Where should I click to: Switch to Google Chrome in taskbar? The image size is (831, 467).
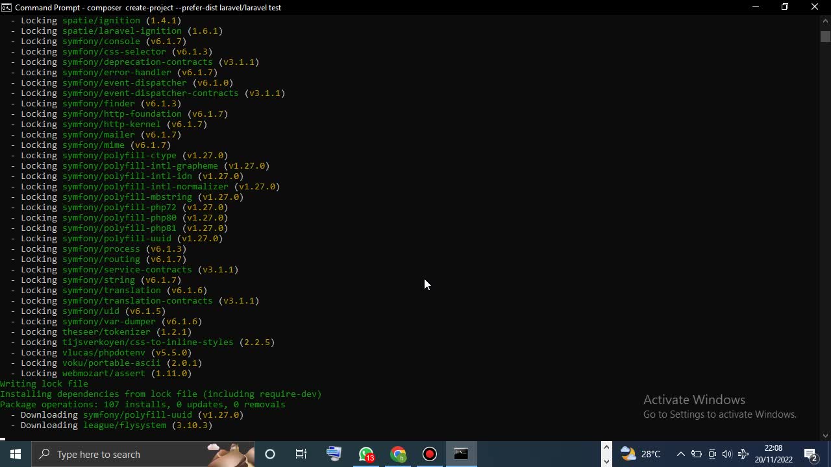(398, 454)
